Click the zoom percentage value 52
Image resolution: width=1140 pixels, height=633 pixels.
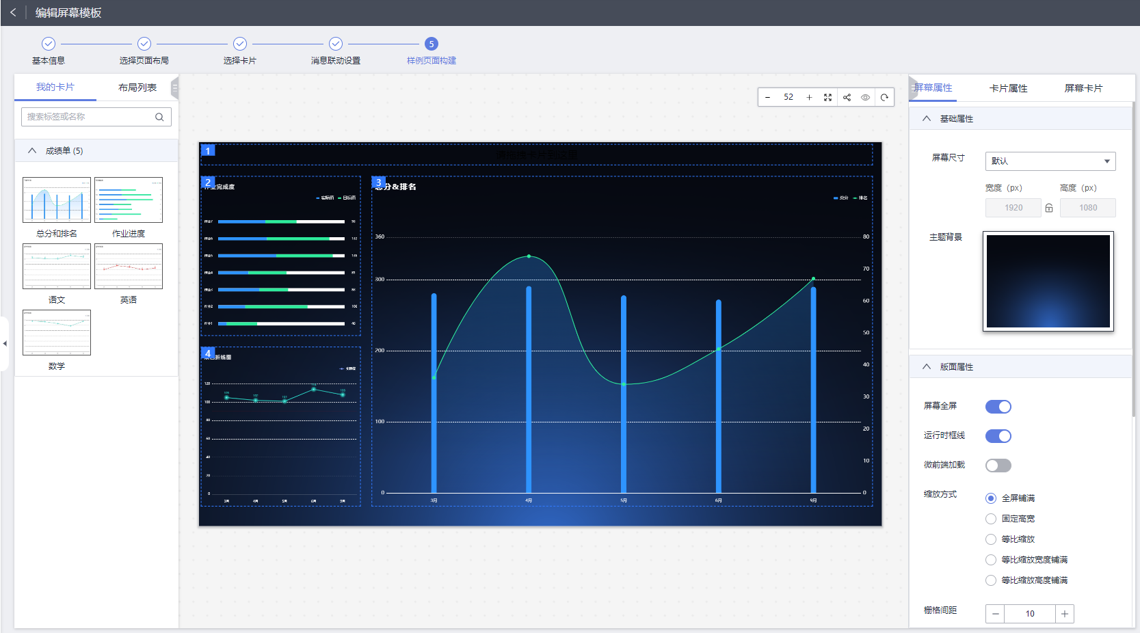point(788,98)
